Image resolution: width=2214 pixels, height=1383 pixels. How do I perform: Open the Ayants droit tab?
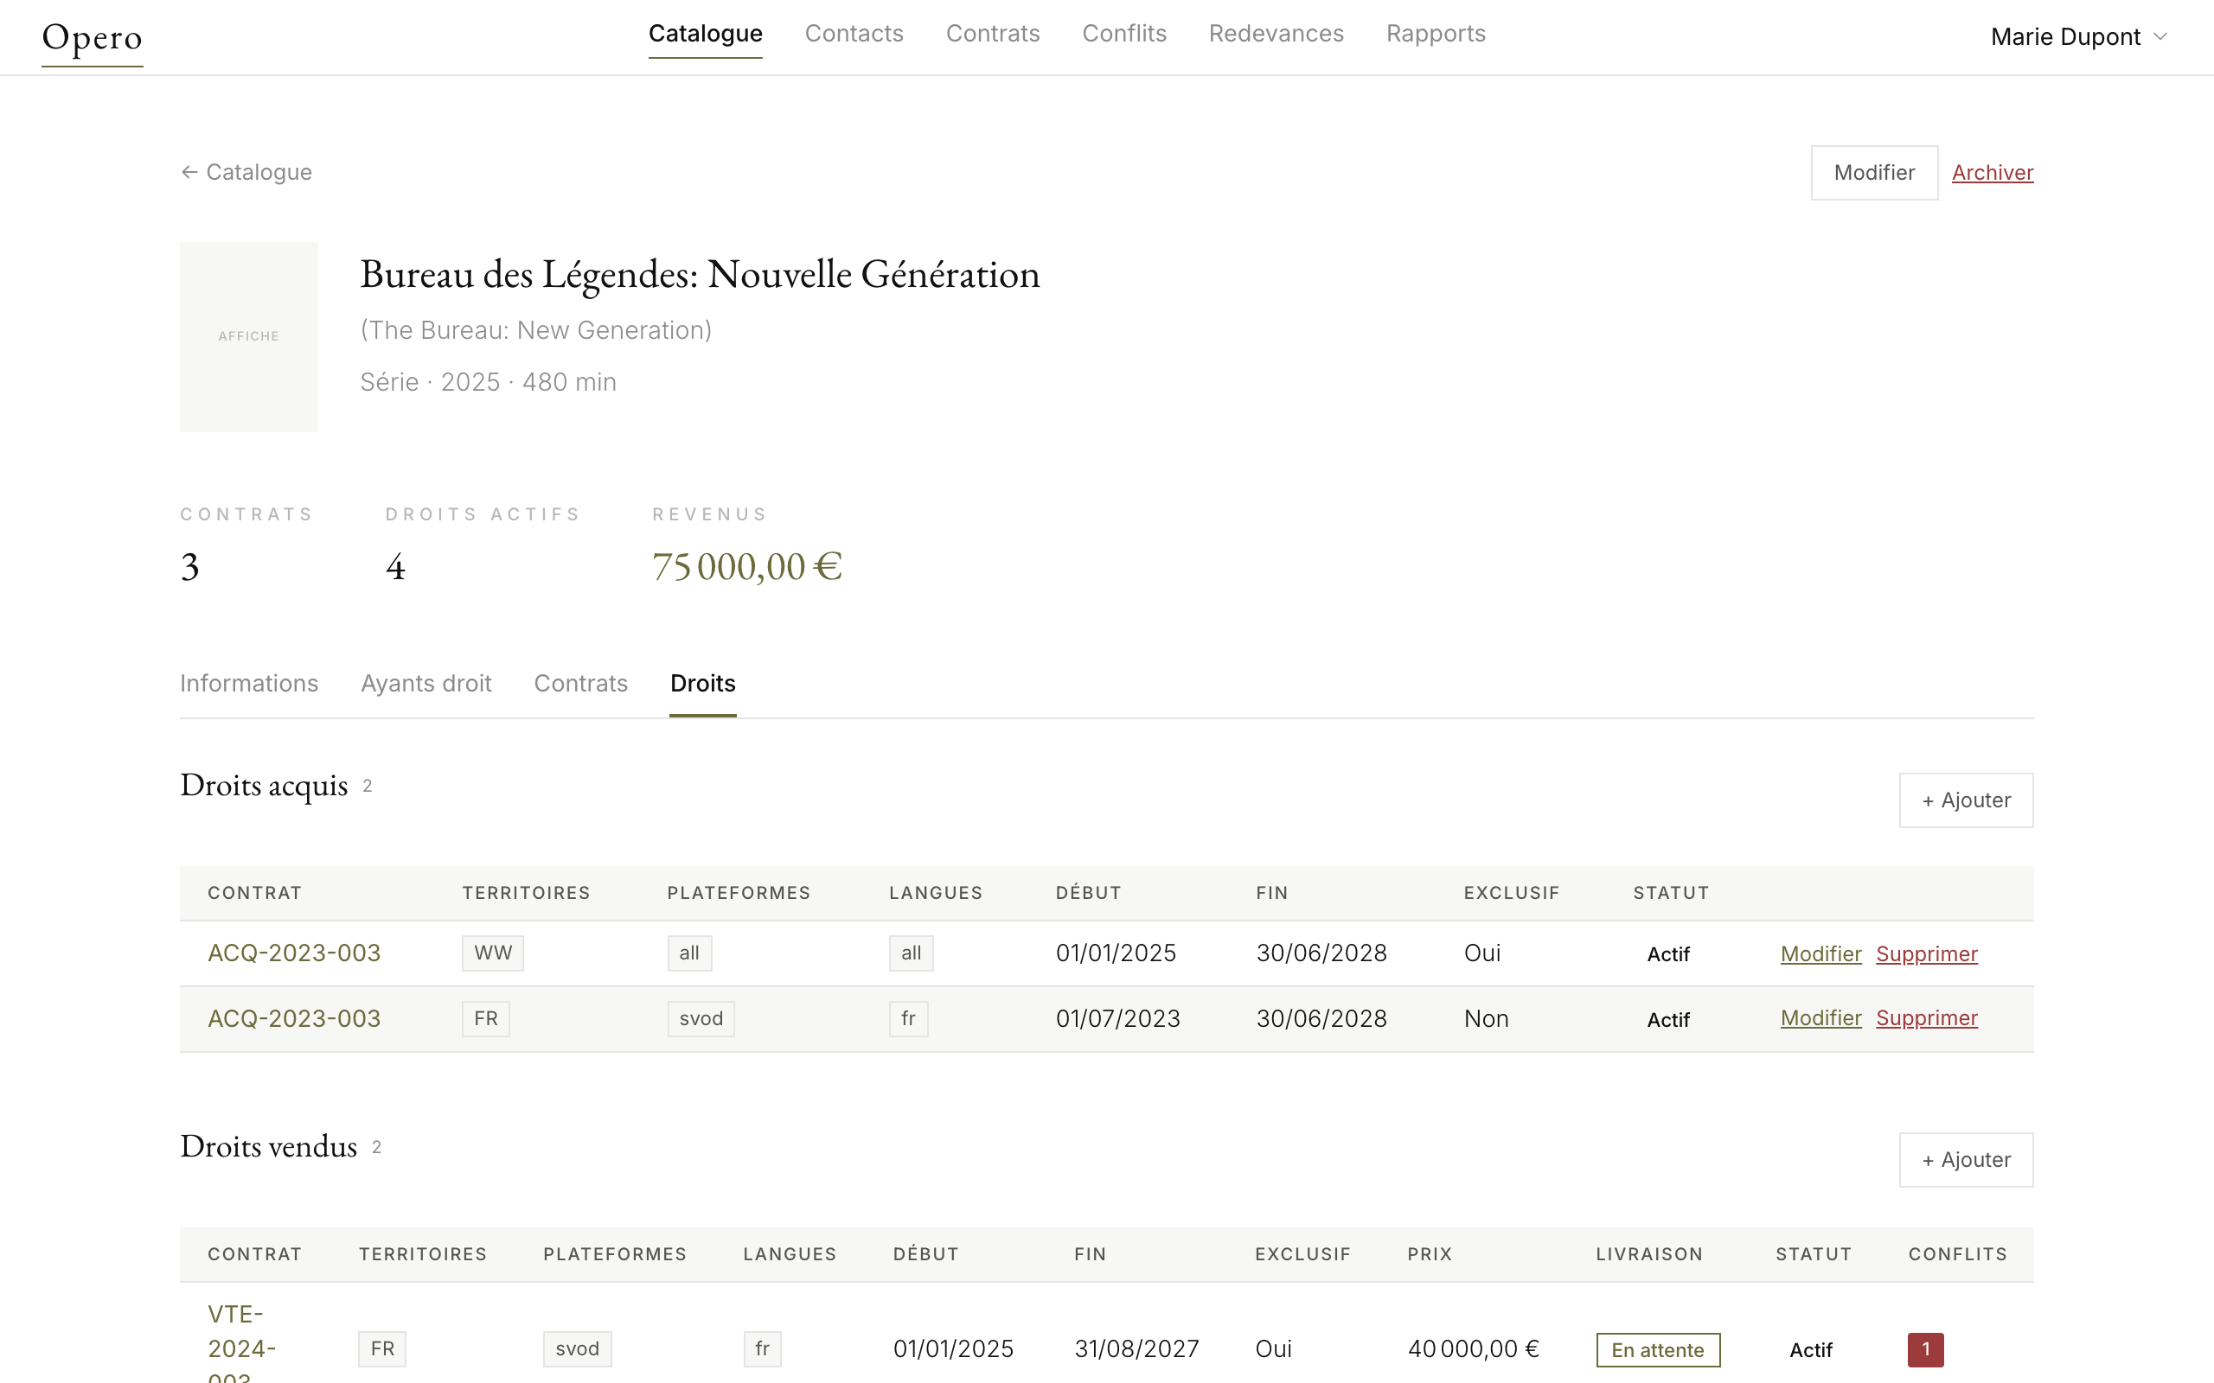point(426,683)
